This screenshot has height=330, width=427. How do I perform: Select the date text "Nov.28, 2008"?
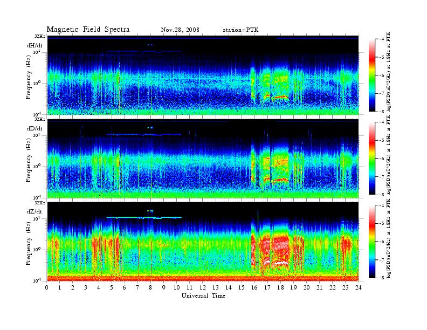pyautogui.click(x=180, y=30)
